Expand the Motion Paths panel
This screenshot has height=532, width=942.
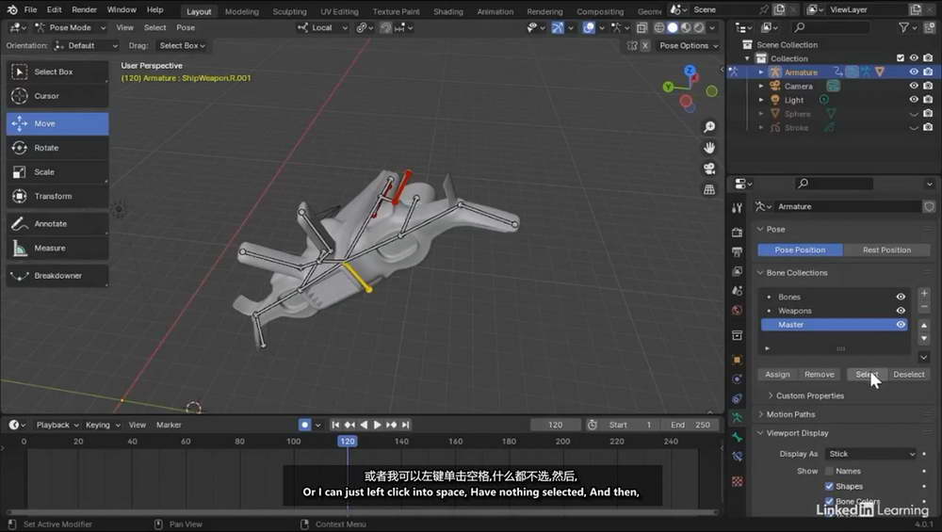790,415
